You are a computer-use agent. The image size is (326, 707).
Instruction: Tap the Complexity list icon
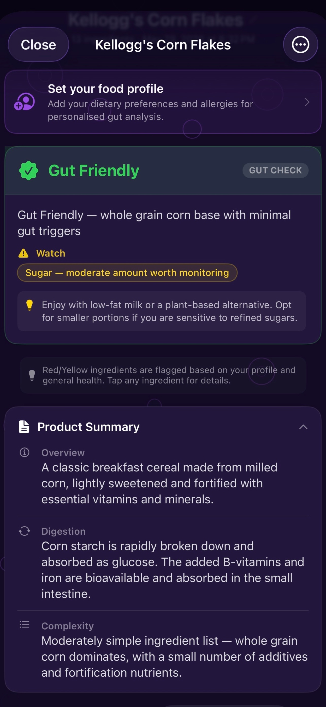tap(24, 625)
